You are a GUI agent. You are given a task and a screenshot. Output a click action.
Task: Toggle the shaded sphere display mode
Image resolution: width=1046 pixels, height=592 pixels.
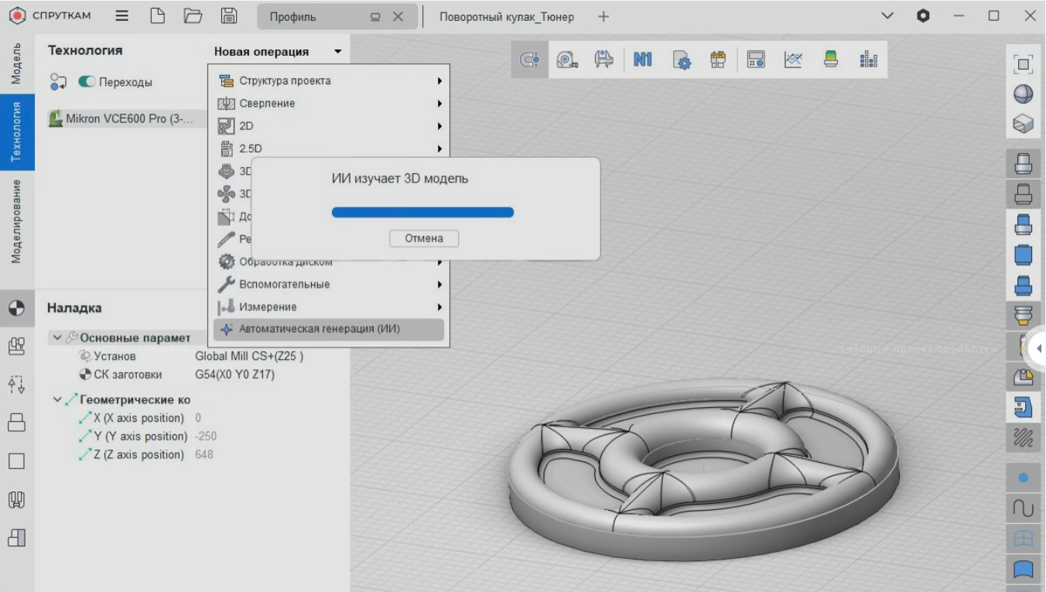pyautogui.click(x=1023, y=94)
